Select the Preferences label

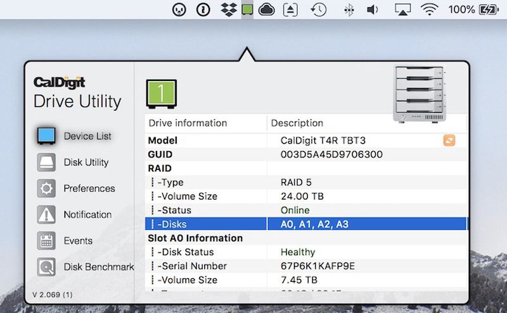click(x=89, y=188)
